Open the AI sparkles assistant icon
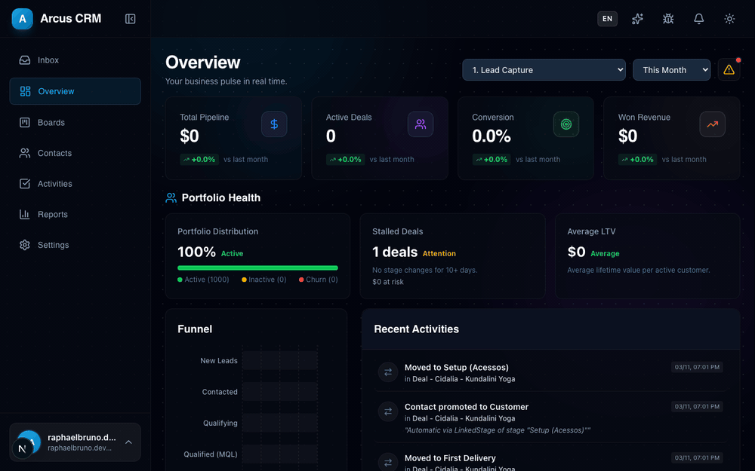 (x=637, y=19)
